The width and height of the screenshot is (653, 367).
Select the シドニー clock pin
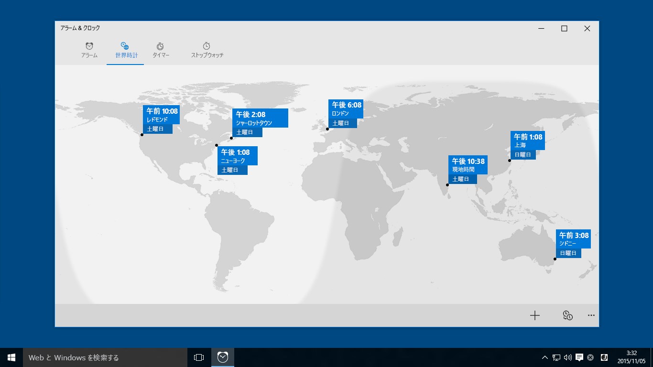[573, 239]
